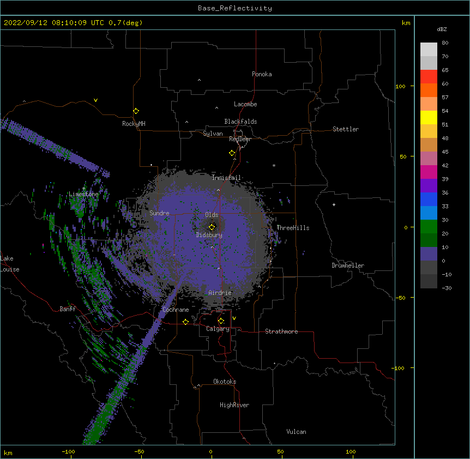Select the red 65 dBZ legend swatch
The image size is (470, 459).
(x=429, y=76)
